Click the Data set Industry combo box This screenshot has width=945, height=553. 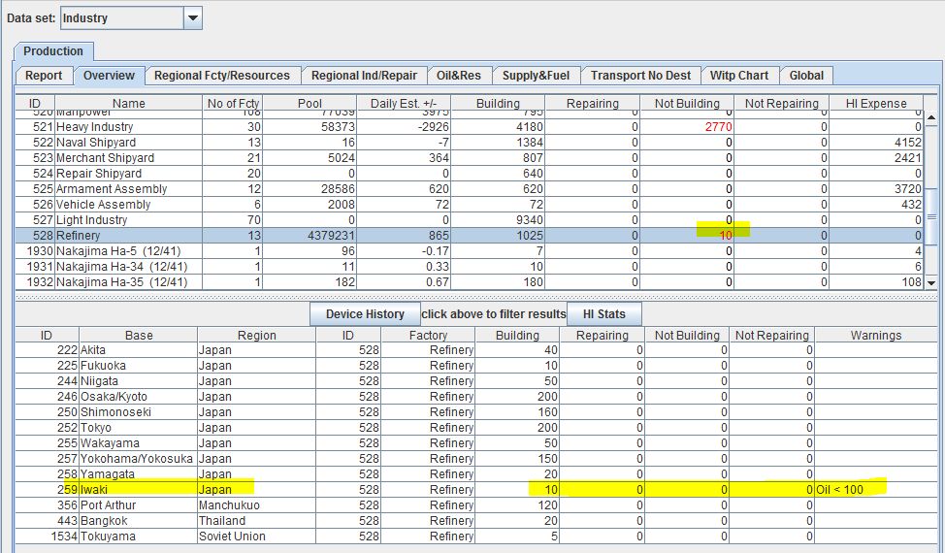pyautogui.click(x=131, y=18)
